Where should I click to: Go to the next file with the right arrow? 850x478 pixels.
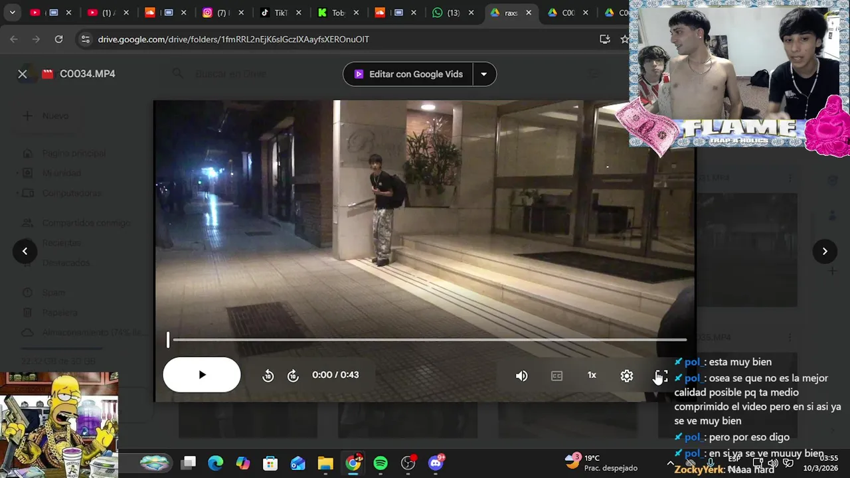pos(825,251)
